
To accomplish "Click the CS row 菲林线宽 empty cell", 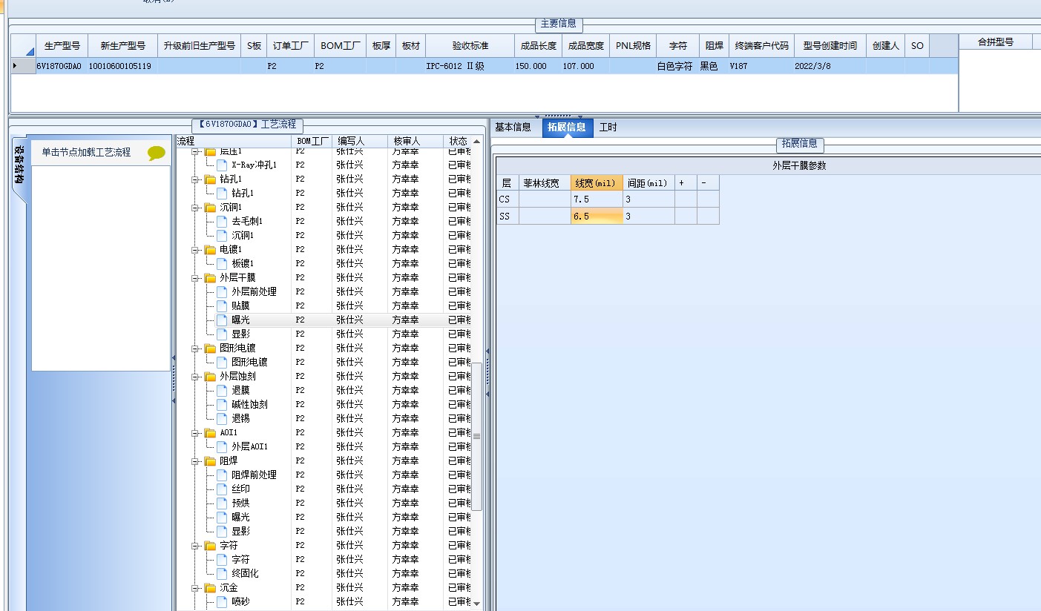I will (x=545, y=199).
